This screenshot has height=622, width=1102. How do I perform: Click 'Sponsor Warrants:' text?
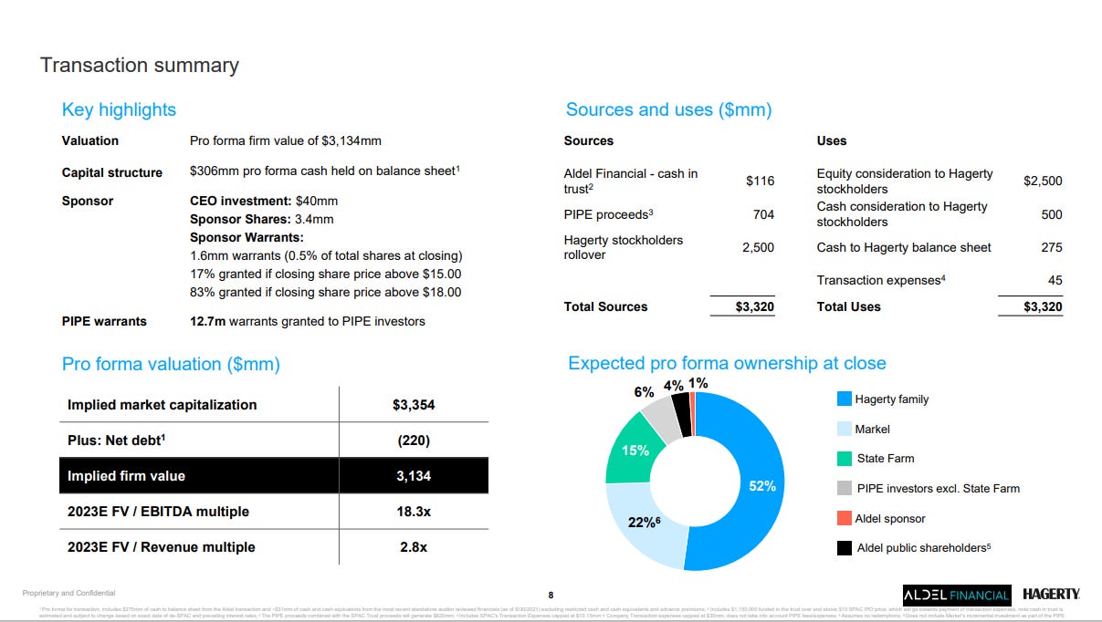[246, 237]
